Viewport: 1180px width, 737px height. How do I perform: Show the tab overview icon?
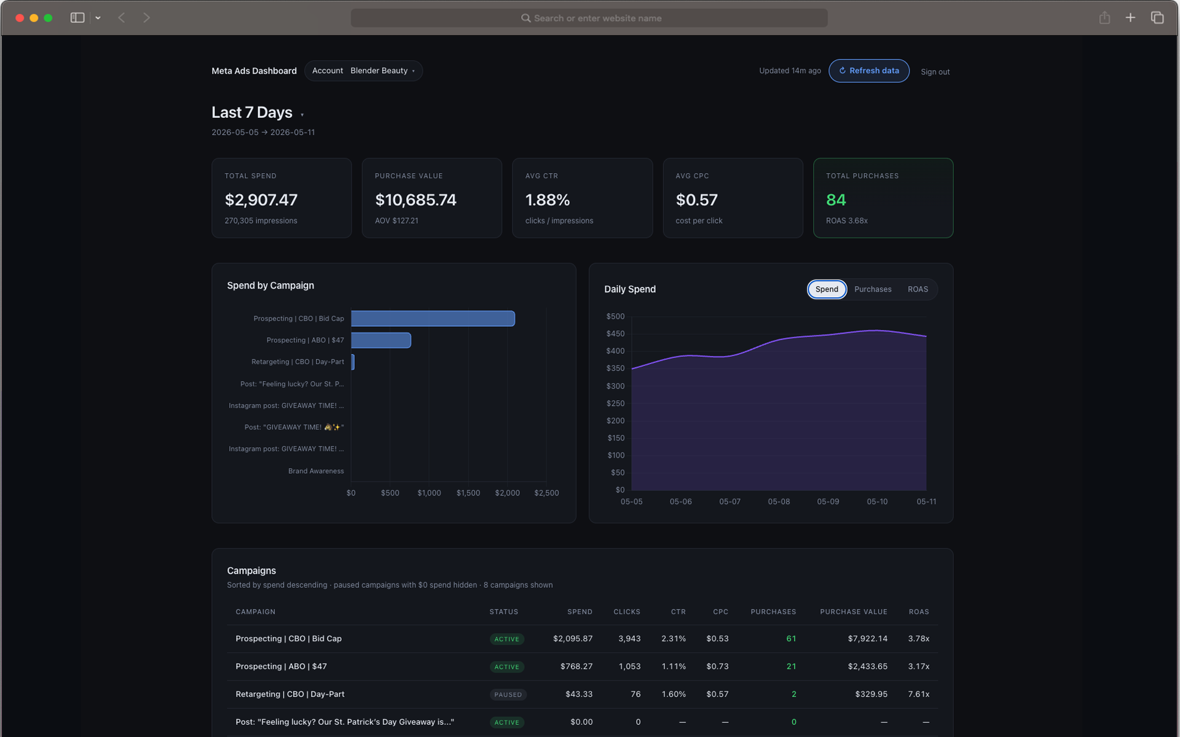(1157, 18)
